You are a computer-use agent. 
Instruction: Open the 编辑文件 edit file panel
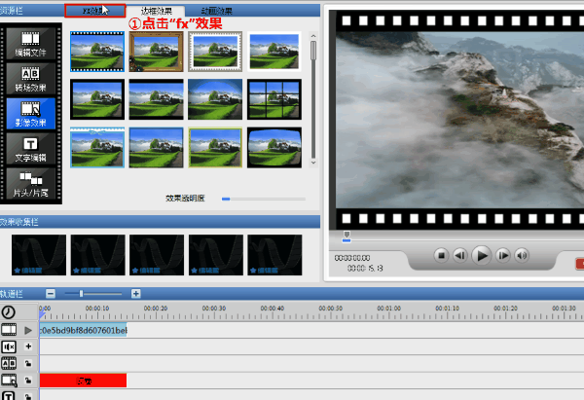tap(31, 44)
